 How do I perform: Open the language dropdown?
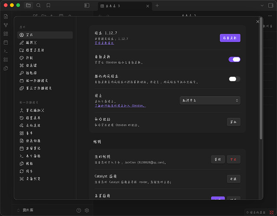[210, 101]
